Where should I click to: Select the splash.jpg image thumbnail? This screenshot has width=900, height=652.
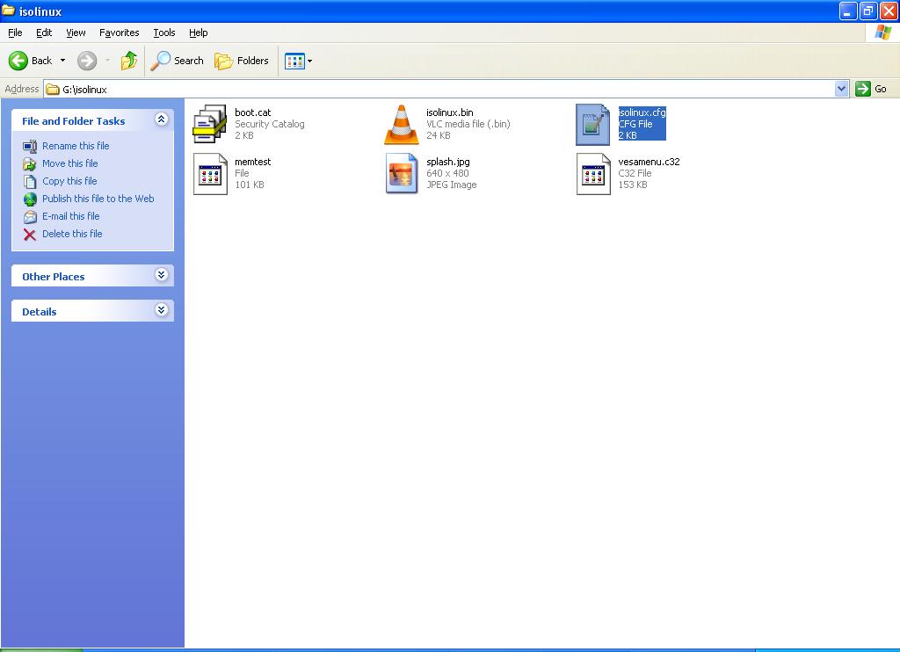click(x=402, y=173)
